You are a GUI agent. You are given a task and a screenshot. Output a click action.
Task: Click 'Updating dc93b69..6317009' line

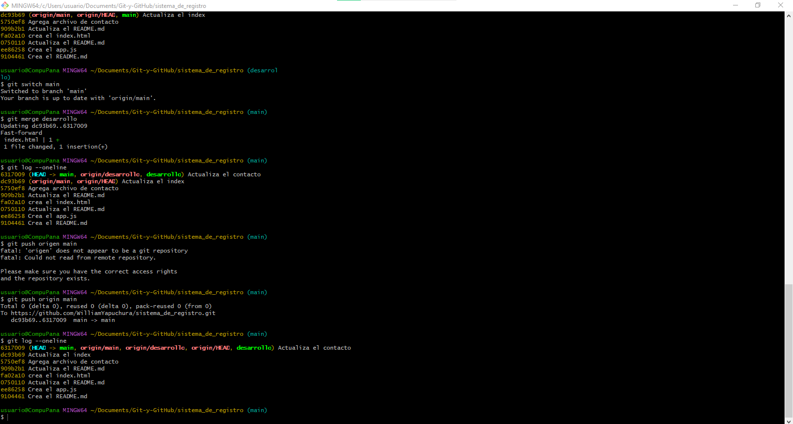click(44, 126)
